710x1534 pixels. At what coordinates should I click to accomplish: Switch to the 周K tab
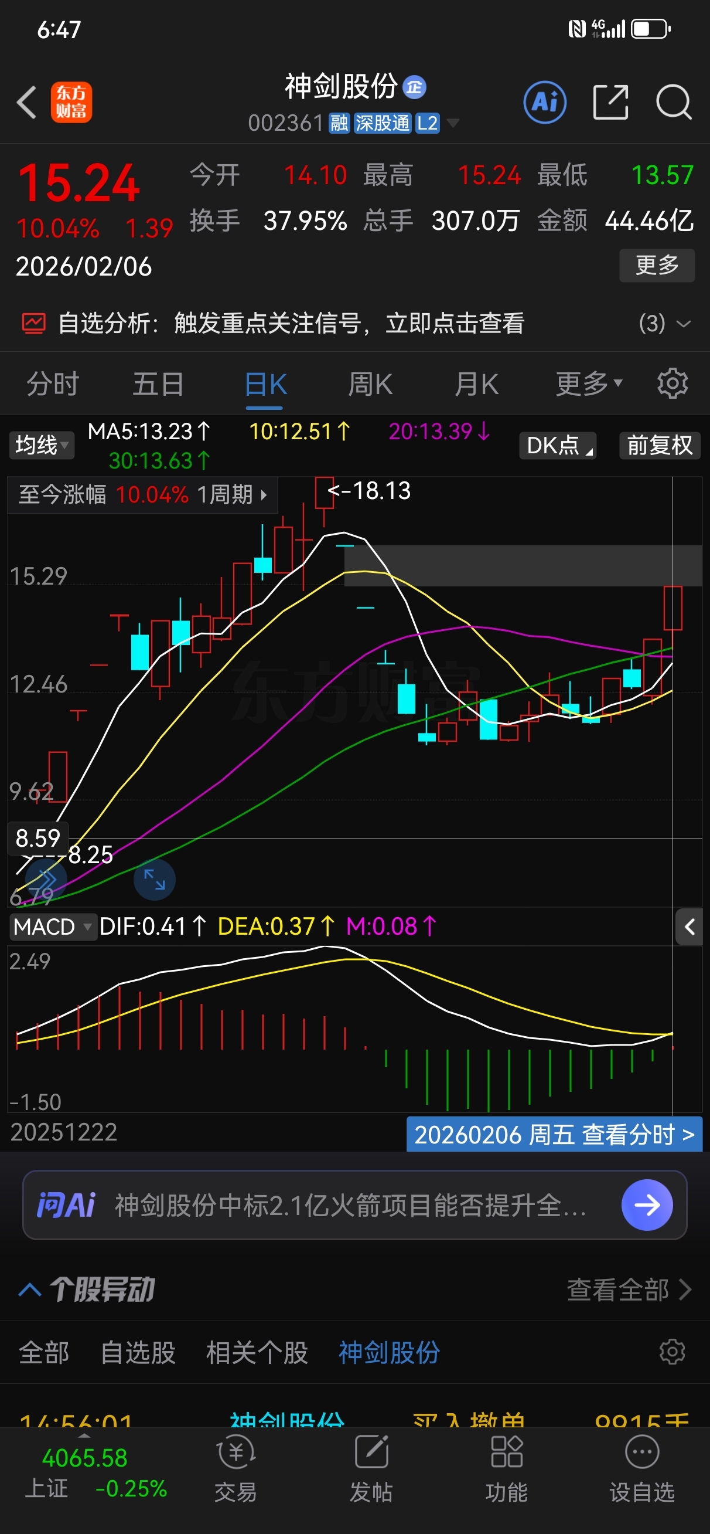pos(370,383)
